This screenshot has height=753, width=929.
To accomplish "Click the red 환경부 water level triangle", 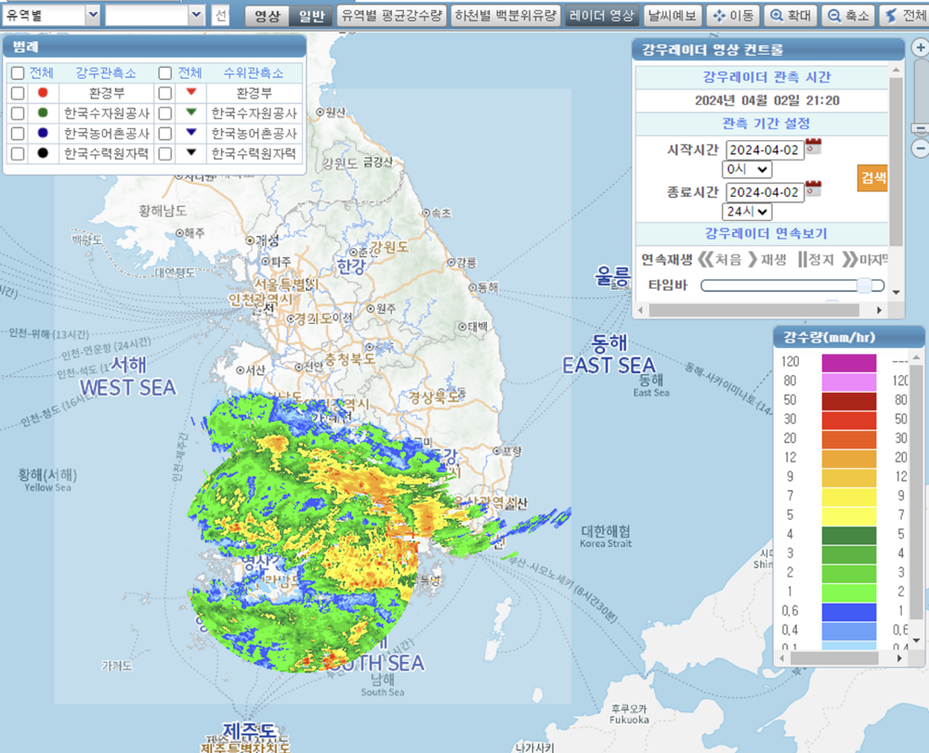I will [x=190, y=92].
